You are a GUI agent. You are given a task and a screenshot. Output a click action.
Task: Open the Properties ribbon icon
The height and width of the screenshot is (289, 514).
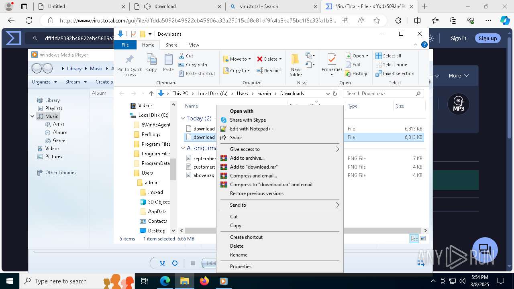332,60
